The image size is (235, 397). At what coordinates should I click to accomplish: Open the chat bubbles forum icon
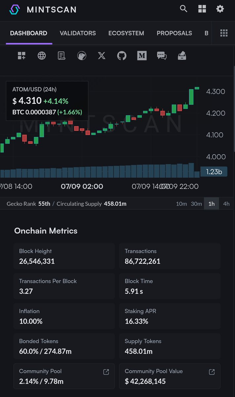coord(162,56)
